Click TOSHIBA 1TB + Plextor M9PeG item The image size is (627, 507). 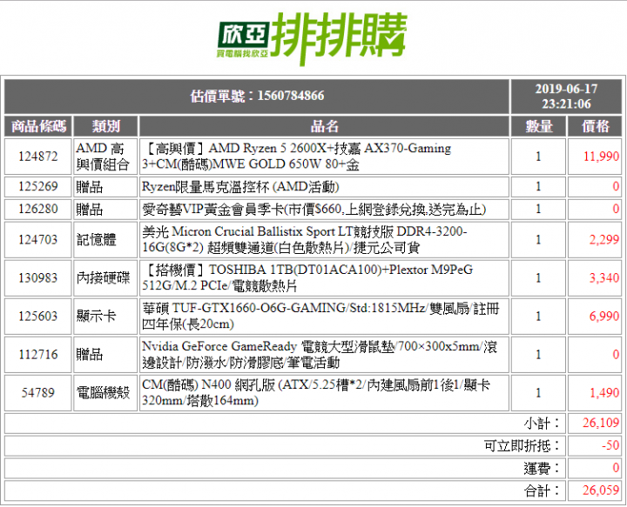click(307, 278)
